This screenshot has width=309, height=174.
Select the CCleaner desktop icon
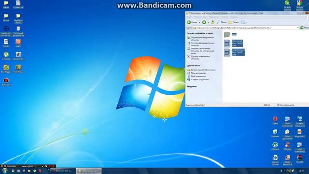[287, 146]
